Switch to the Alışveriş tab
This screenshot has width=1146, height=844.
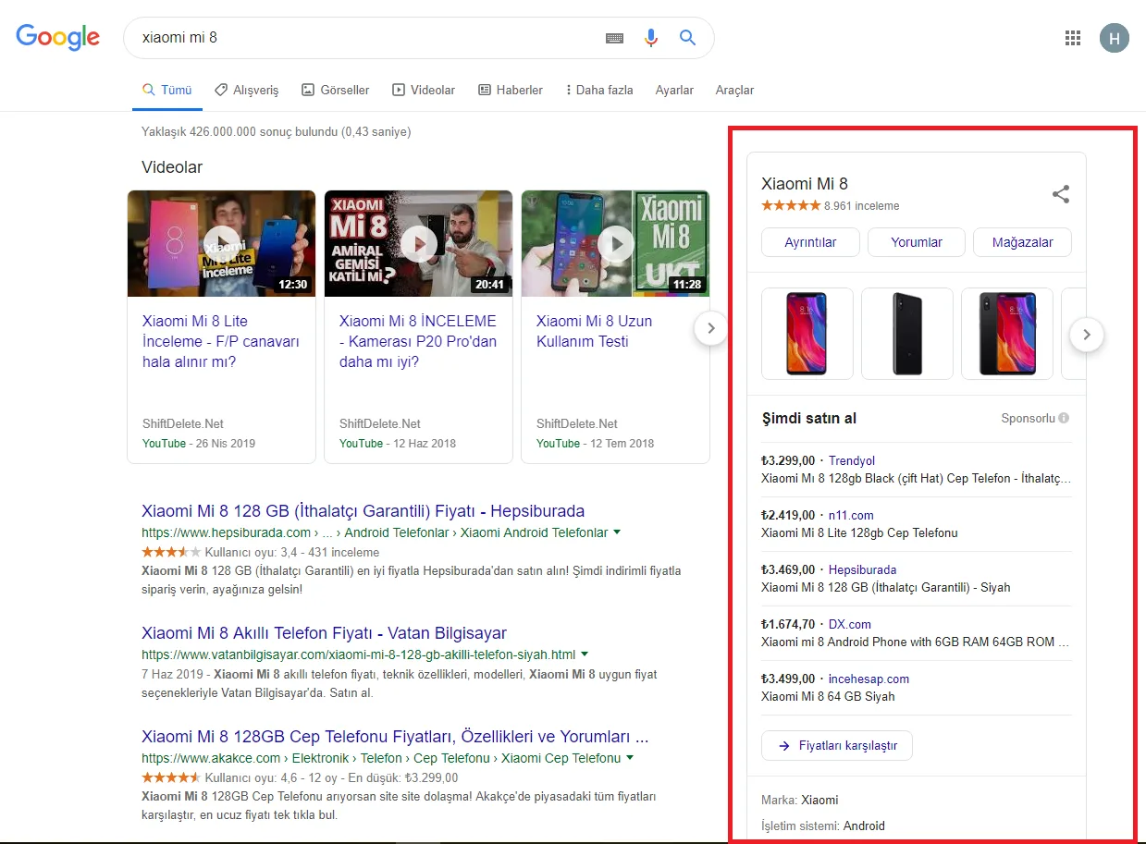[x=246, y=90]
